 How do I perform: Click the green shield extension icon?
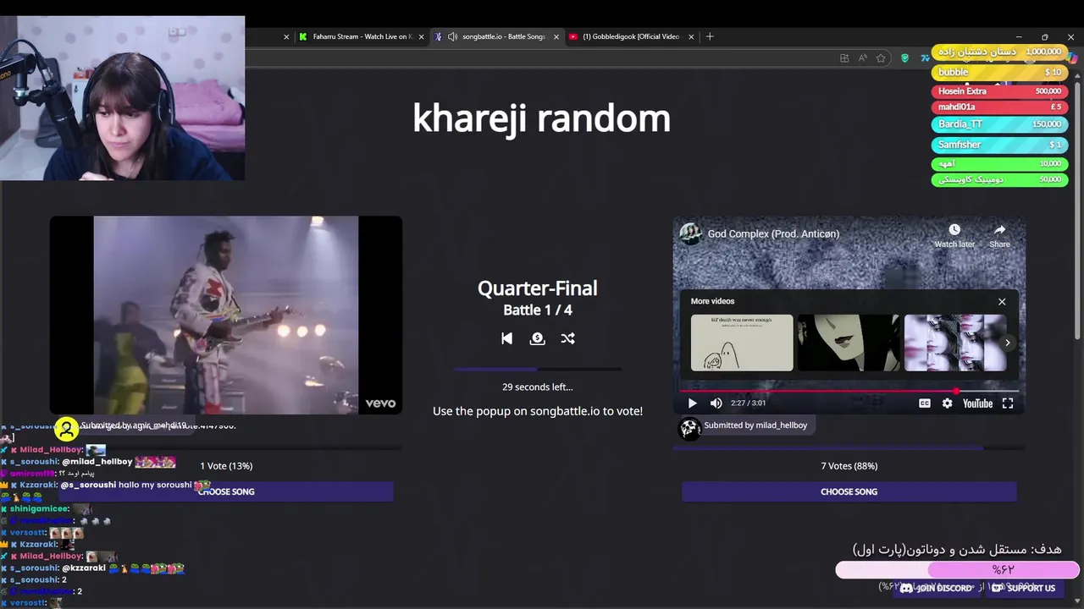point(904,58)
